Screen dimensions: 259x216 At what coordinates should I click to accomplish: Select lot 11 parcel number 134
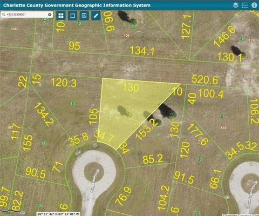pyautogui.click(x=223, y=128)
